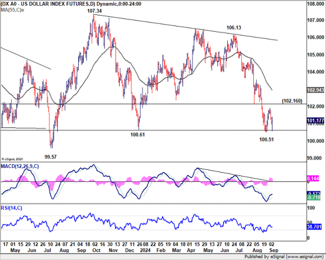Select the Sep month label on time axis
Image resolution: width=326 pixels, height=260 pixels.
[x=274, y=250]
